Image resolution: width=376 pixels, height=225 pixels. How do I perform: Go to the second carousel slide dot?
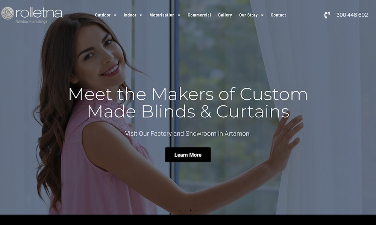185,210
